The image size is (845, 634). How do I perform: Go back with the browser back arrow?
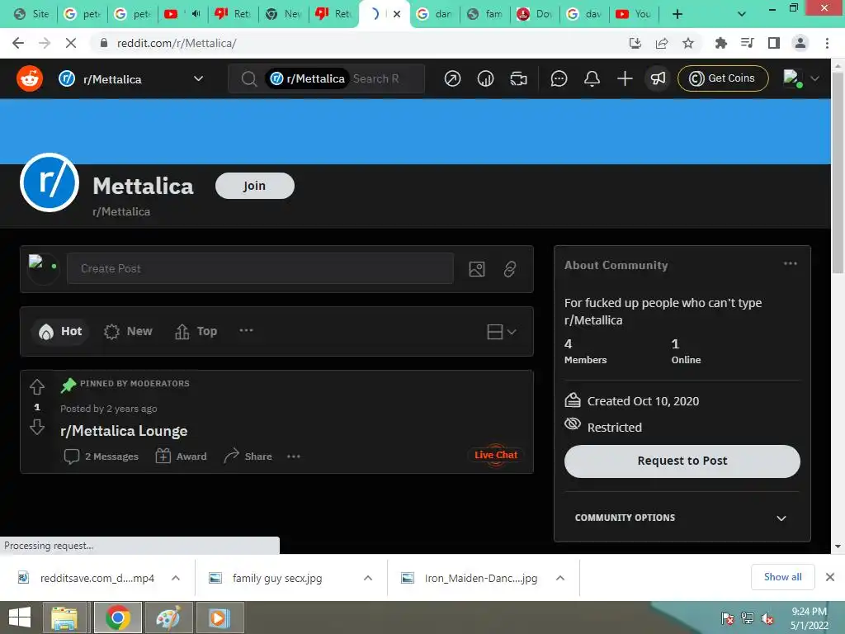pyautogui.click(x=18, y=43)
